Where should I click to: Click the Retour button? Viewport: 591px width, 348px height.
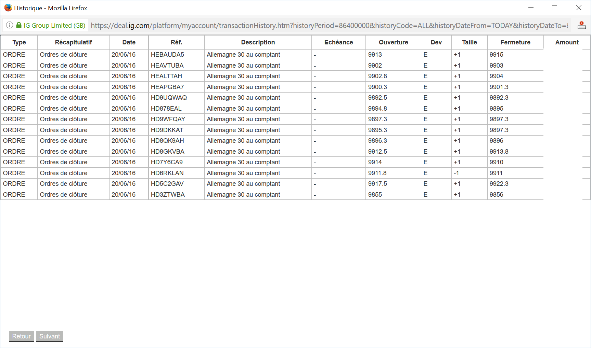(22, 336)
